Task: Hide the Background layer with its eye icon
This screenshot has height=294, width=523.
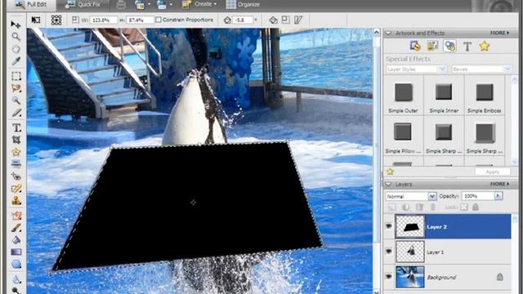Action: pos(389,277)
